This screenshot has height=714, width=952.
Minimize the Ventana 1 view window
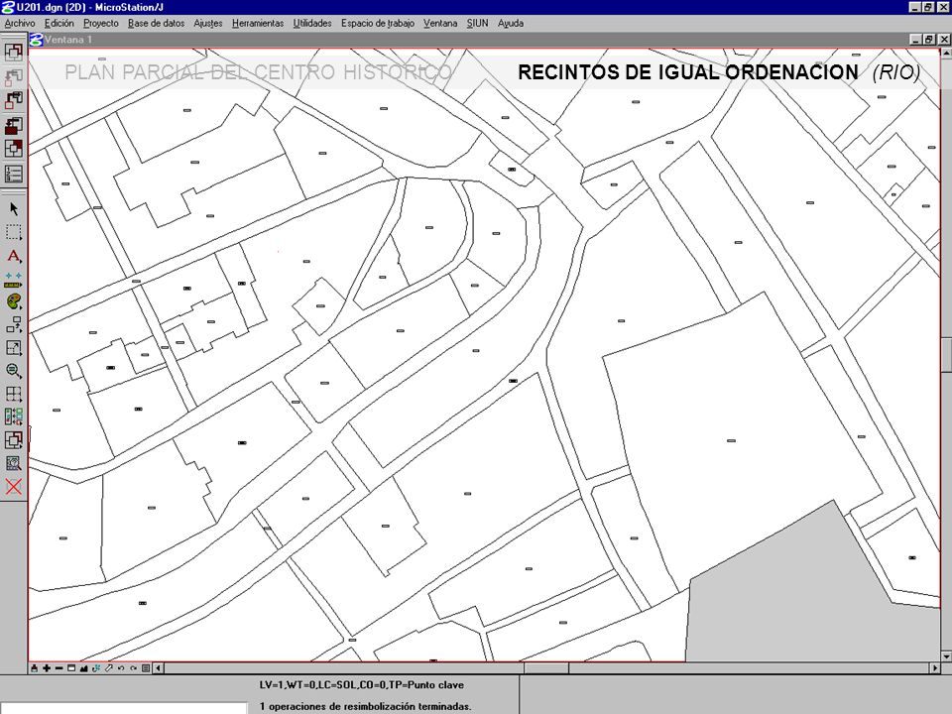click(916, 40)
